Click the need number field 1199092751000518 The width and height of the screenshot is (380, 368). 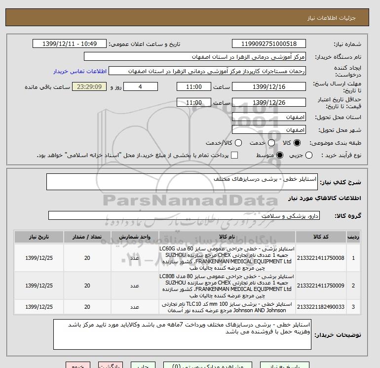point(269,43)
